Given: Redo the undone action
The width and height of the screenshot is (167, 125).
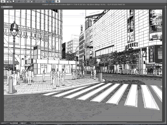Looking at the screenshot, I should pyautogui.click(x=22, y=1).
